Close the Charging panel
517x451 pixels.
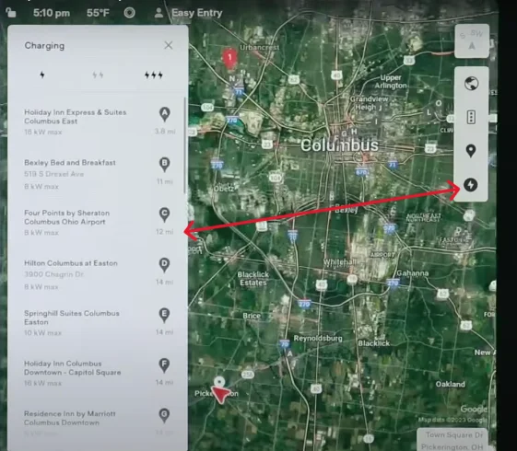point(169,45)
